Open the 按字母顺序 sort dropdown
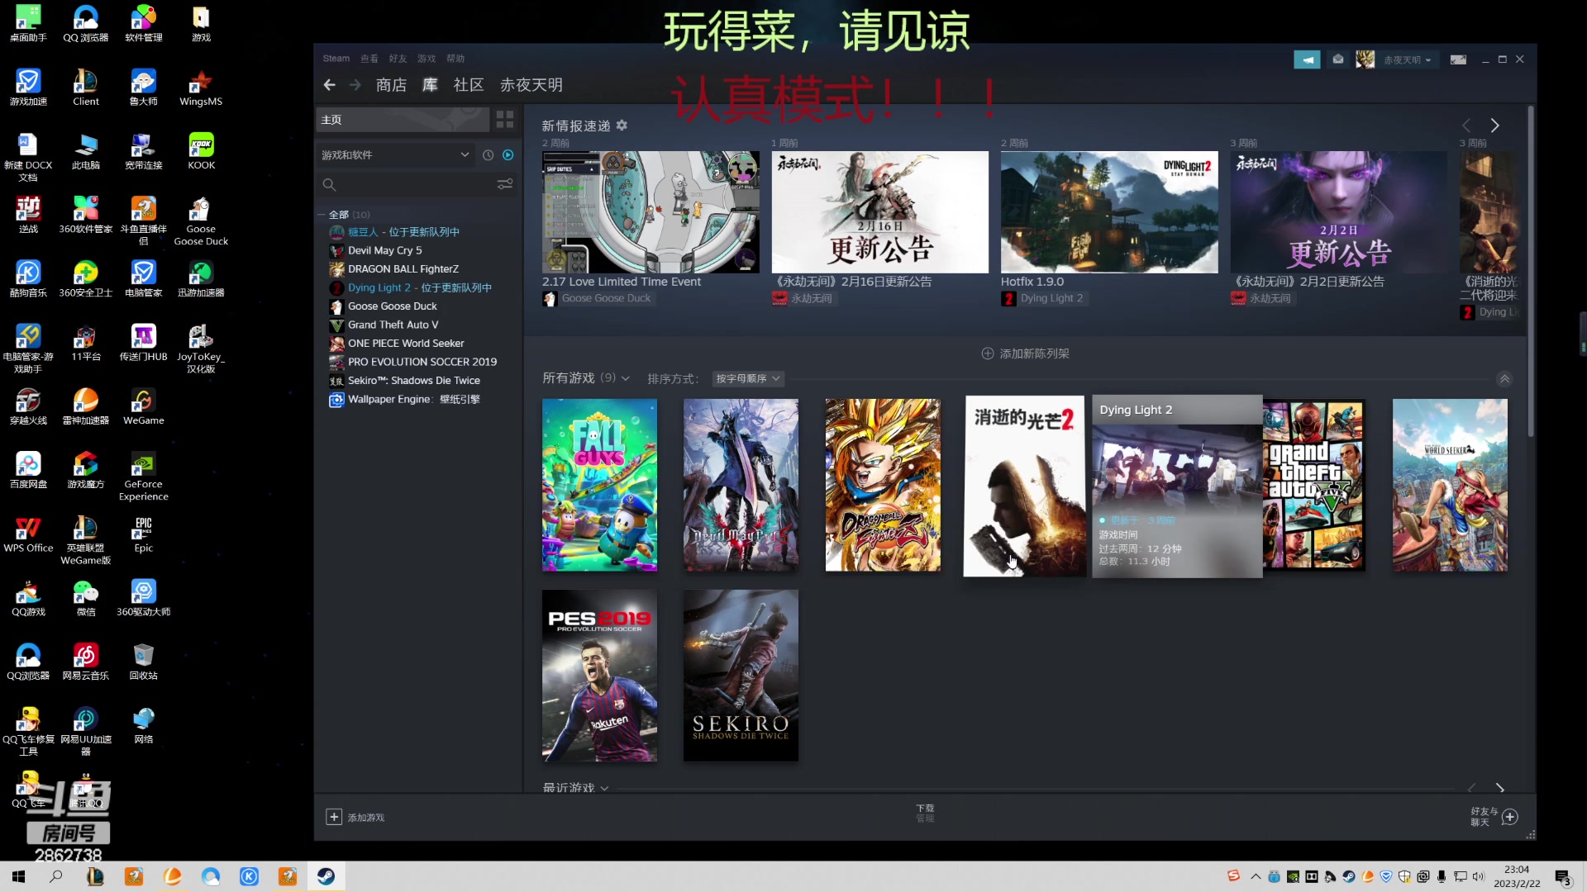1587x892 pixels. coord(747,378)
